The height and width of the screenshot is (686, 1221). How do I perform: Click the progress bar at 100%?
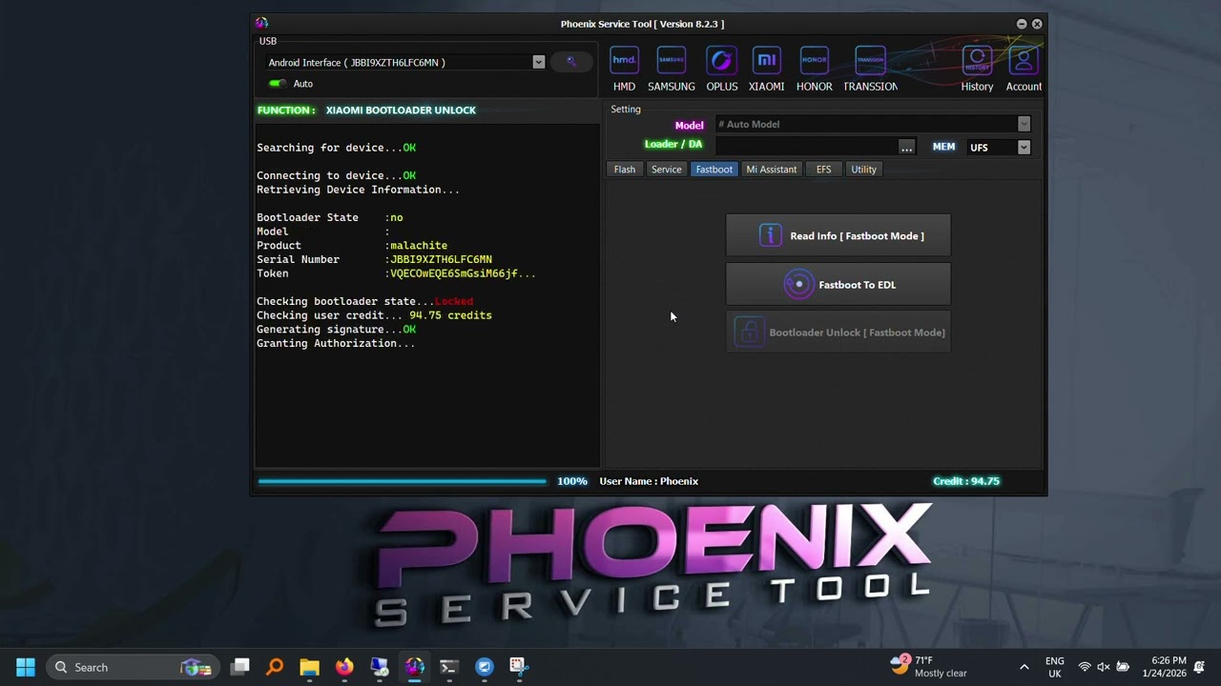coord(402,481)
